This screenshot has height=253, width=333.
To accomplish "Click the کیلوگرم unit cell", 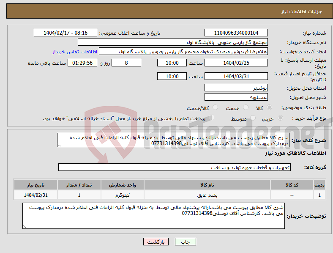I will coord(122,195).
